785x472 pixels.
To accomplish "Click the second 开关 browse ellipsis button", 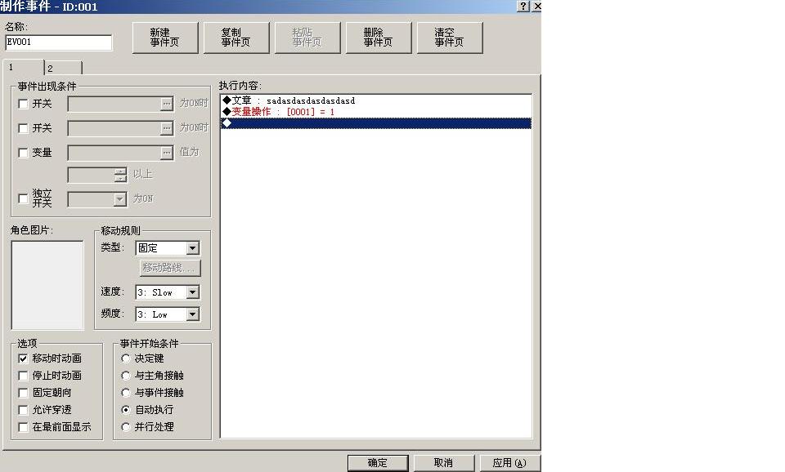I will 167,128.
